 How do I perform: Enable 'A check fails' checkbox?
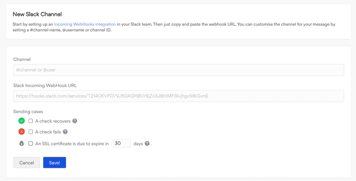coord(31,132)
